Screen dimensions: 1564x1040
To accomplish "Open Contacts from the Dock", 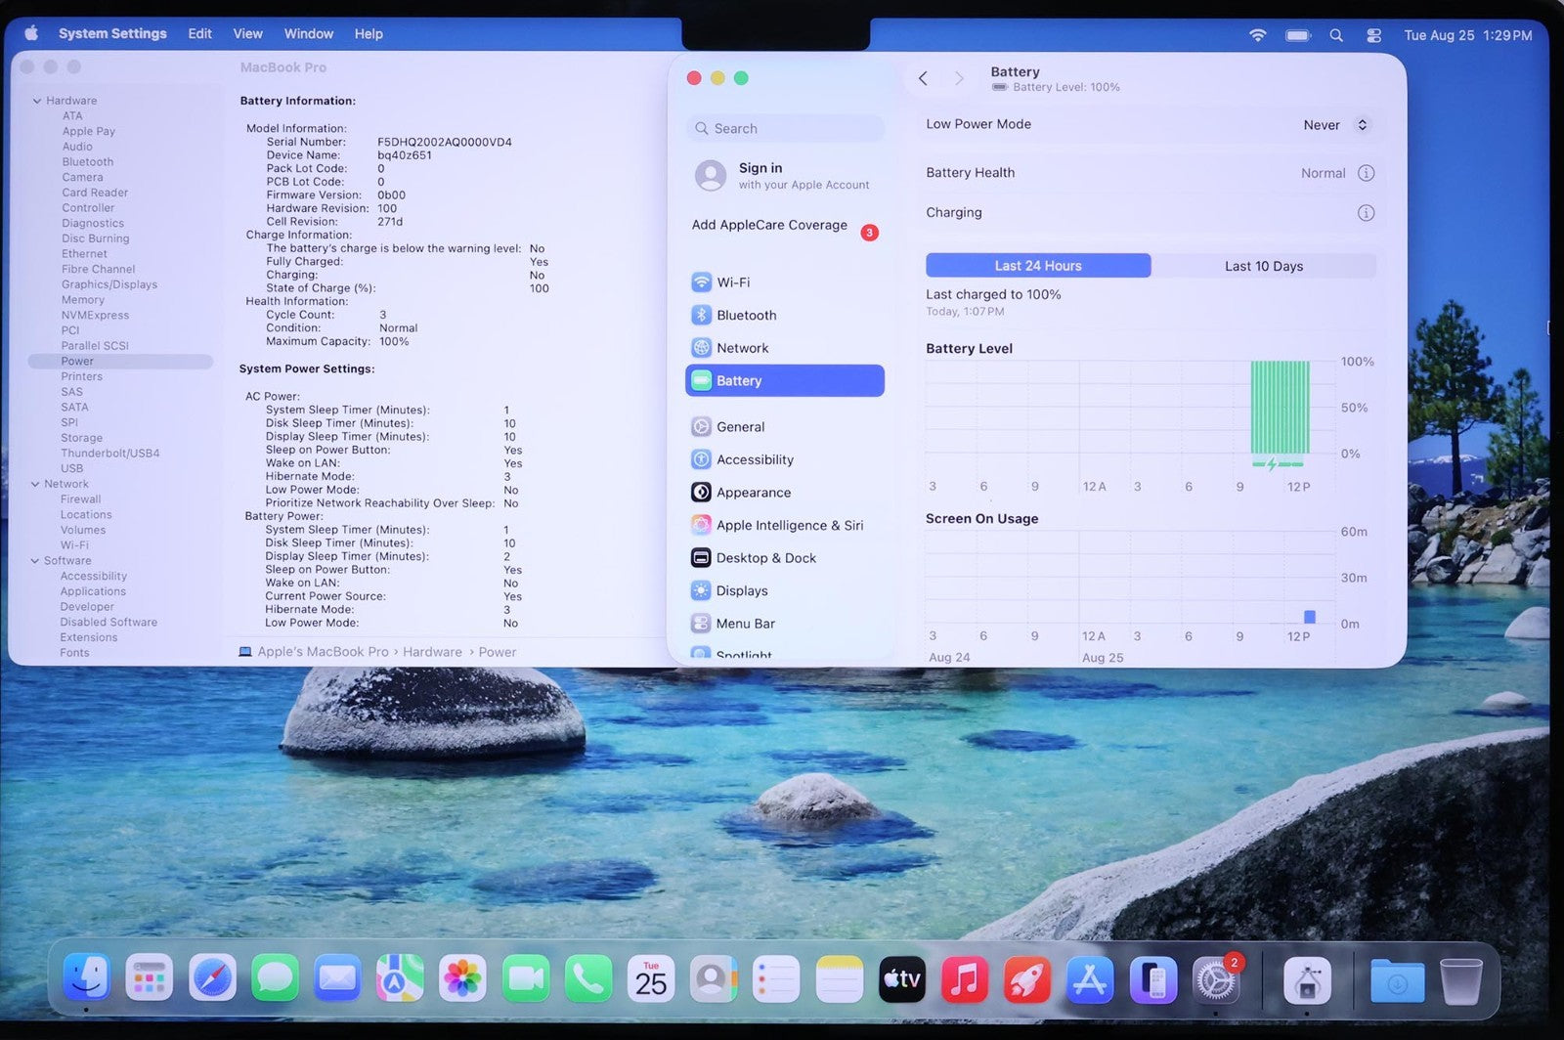I will (x=714, y=978).
